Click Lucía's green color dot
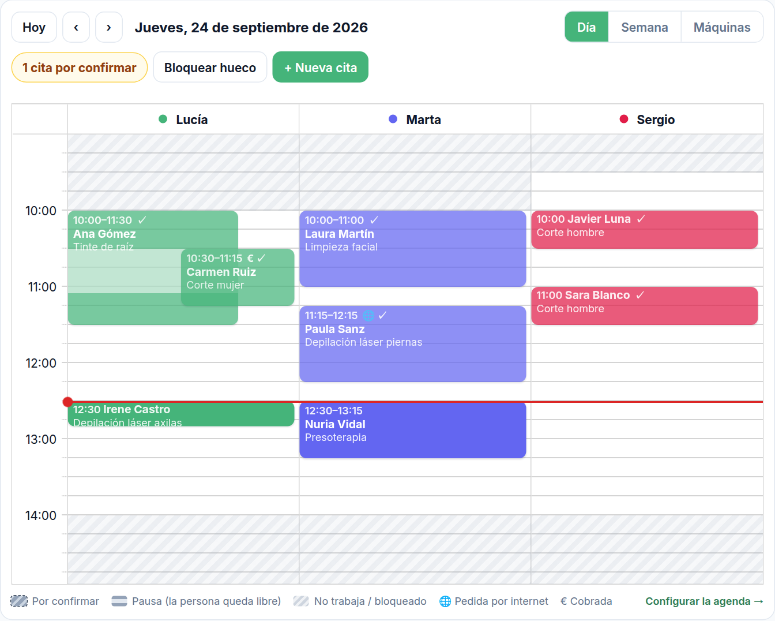 [x=163, y=119]
